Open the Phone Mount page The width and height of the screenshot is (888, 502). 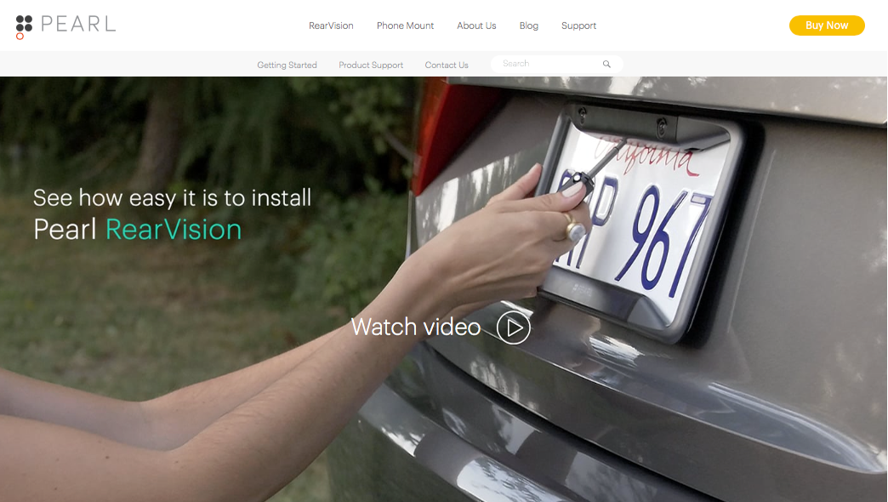[x=405, y=26]
